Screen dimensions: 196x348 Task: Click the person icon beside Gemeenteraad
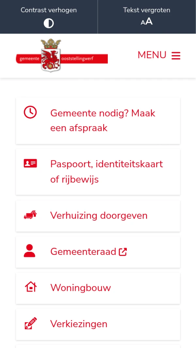[x=30, y=251]
